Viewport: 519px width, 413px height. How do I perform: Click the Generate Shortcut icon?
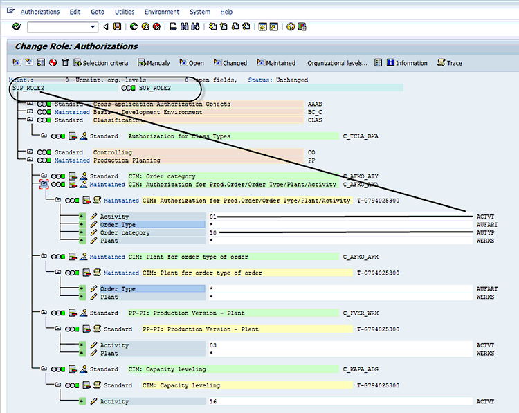point(274,26)
